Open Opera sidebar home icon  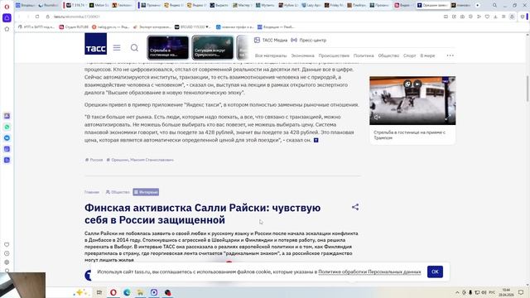click(x=7, y=29)
